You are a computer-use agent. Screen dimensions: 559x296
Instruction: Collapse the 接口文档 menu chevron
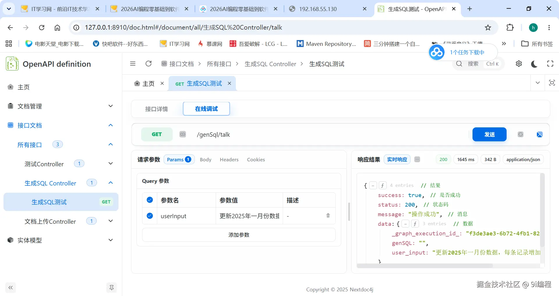(x=111, y=125)
